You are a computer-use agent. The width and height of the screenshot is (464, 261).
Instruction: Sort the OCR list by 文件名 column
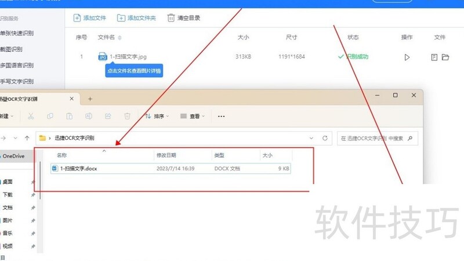(110, 37)
